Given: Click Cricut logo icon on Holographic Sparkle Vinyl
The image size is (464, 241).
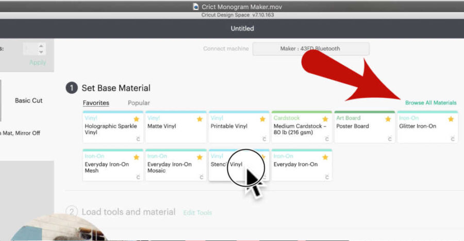Looking at the screenshot, I should pyautogui.click(x=138, y=139).
